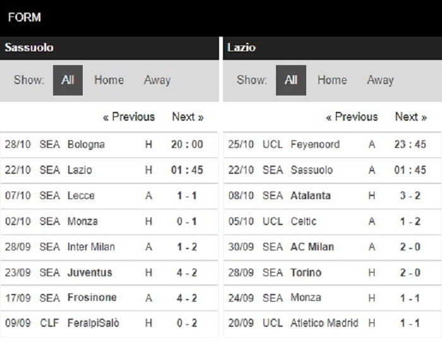
Task: Switch Sassuolo form to Home matches
Action: click(x=109, y=80)
